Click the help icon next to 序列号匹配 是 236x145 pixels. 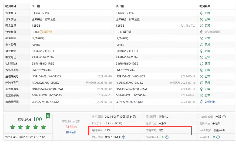167,137
